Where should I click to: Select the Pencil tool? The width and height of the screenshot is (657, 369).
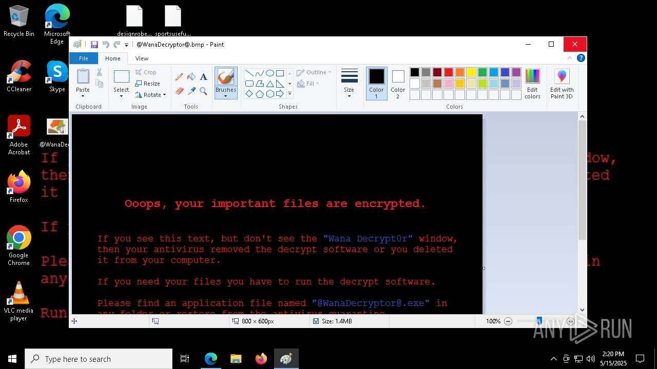[179, 77]
